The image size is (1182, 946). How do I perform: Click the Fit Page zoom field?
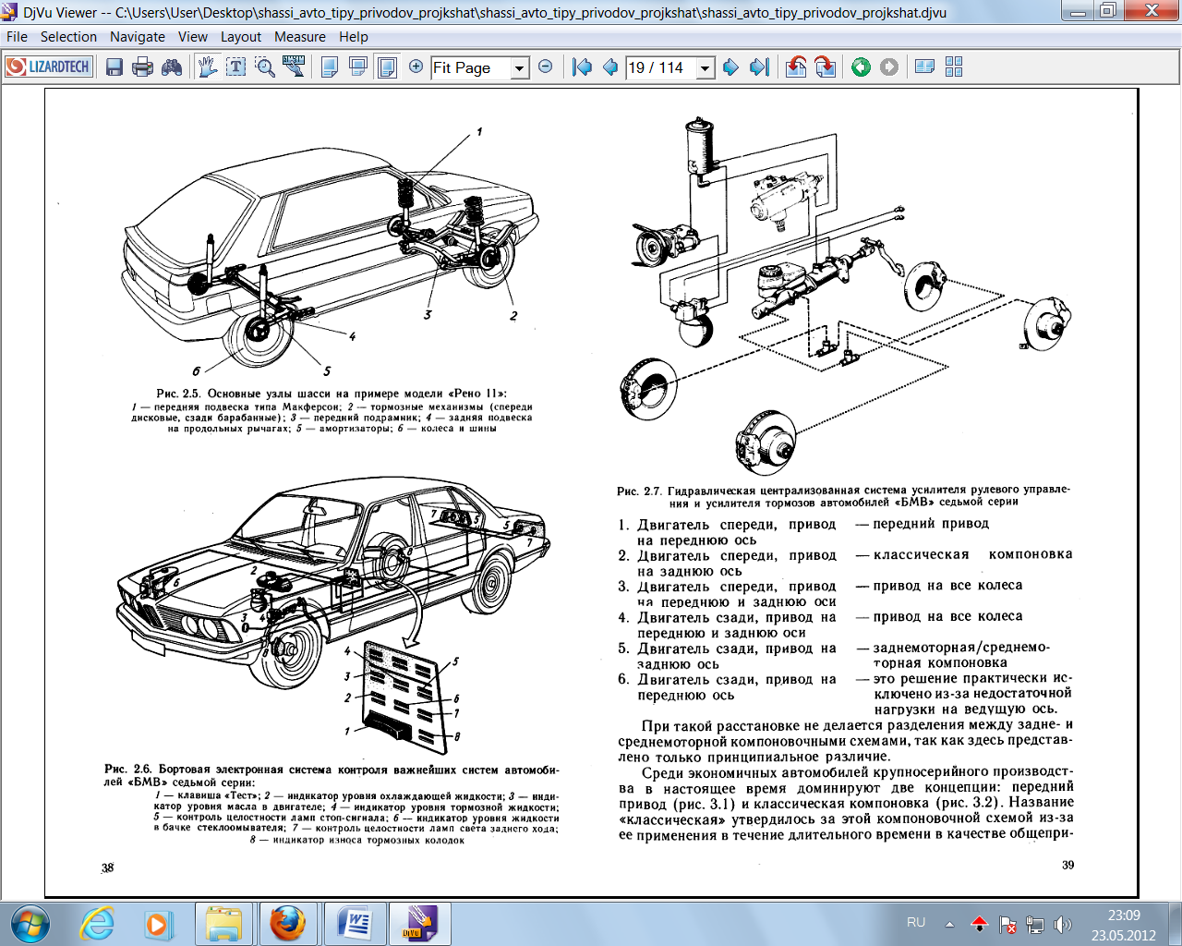click(x=471, y=67)
